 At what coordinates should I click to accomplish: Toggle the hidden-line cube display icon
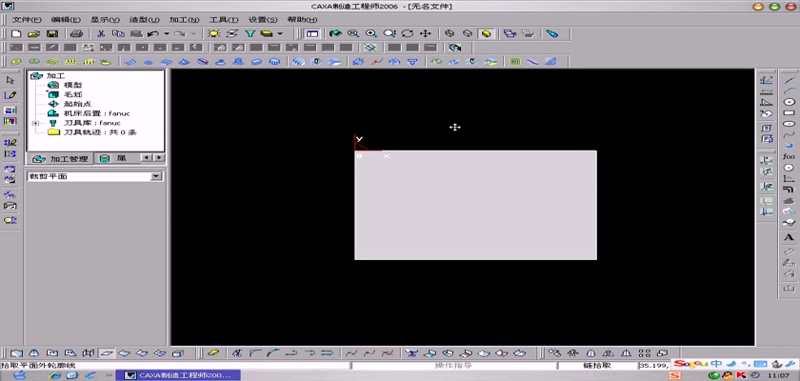[468, 33]
